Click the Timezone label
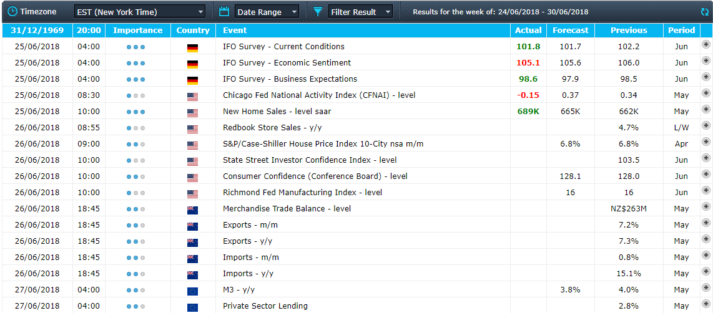 point(38,12)
